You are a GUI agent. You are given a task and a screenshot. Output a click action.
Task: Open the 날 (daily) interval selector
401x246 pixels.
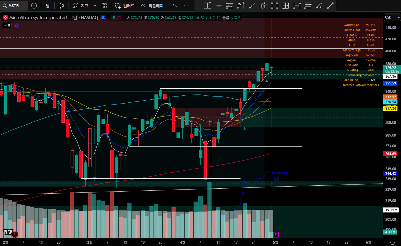[48, 6]
